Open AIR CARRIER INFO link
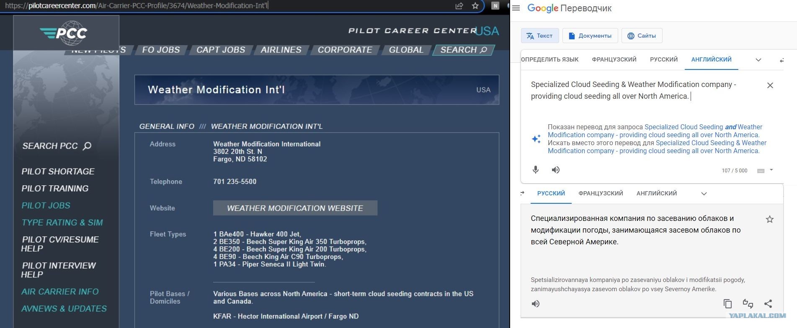This screenshot has height=328, width=797. (x=60, y=292)
